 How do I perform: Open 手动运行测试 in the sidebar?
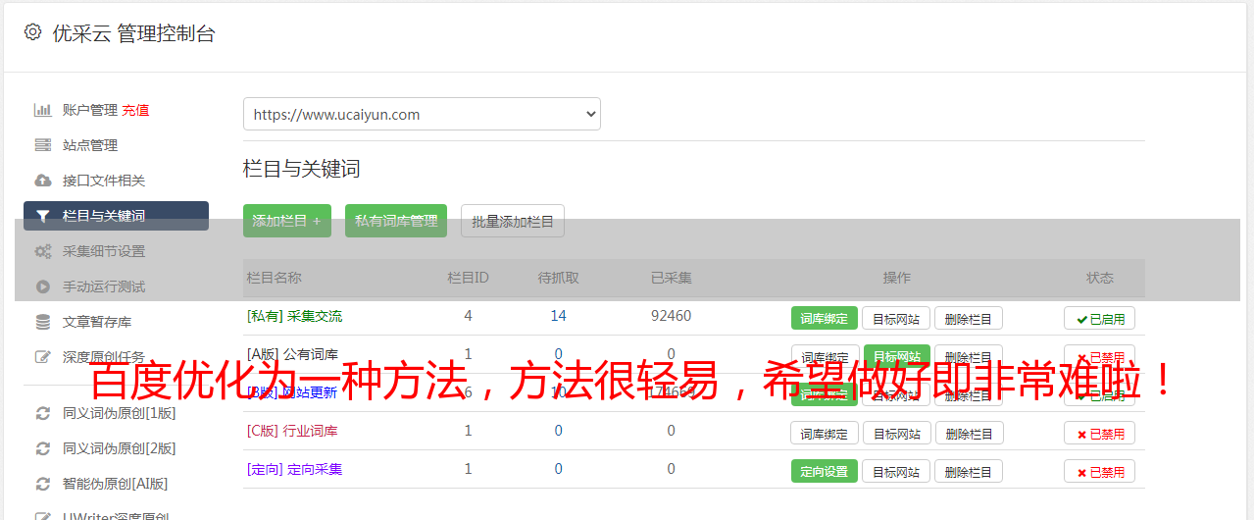click(104, 286)
